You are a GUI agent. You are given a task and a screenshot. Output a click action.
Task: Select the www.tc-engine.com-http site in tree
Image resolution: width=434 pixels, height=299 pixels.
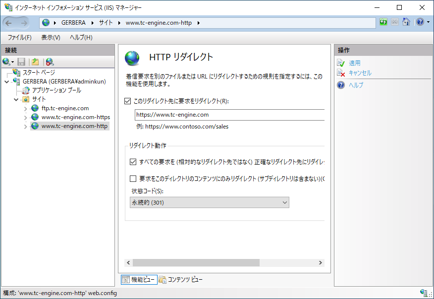click(74, 126)
